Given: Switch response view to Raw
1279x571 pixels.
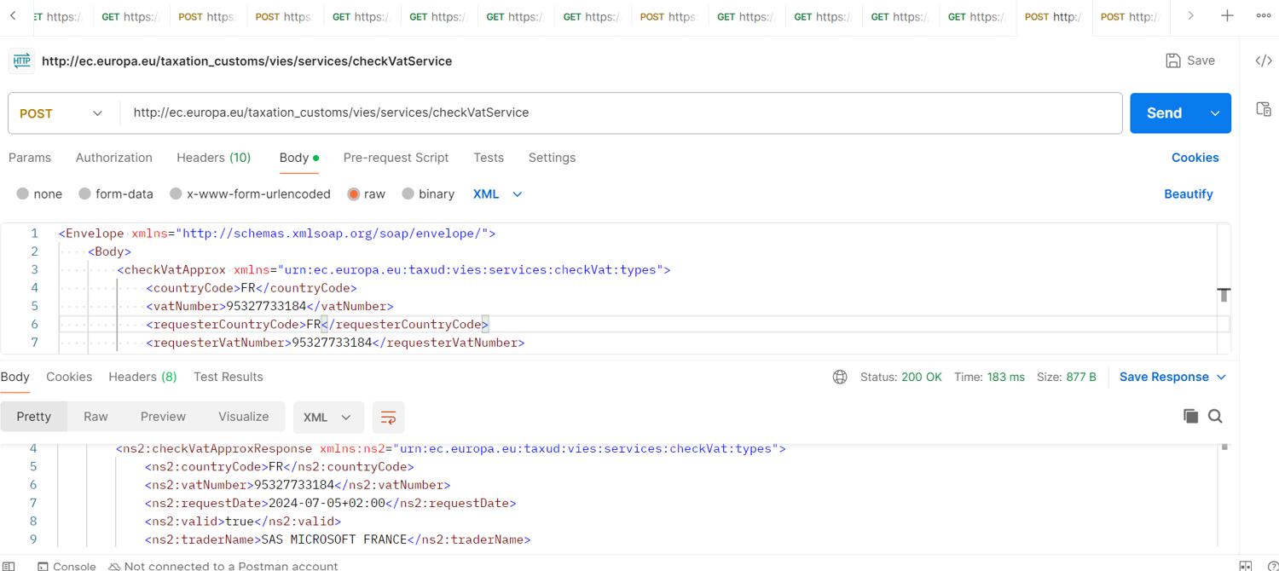Looking at the screenshot, I should point(95,417).
